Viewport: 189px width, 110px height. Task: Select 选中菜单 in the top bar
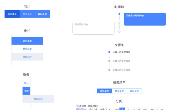point(12,14)
